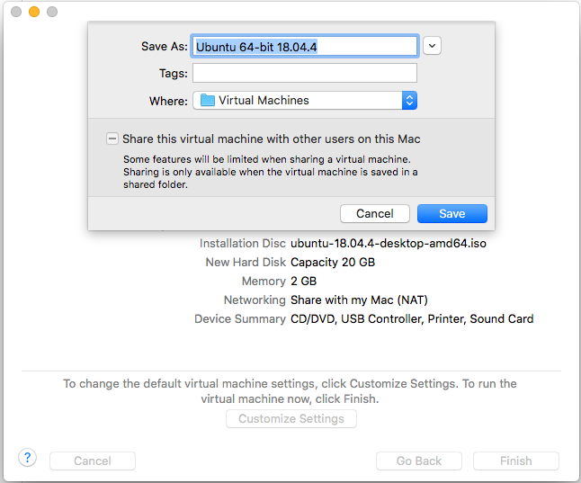Click the Memory label
The width and height of the screenshot is (581, 483).
pyautogui.click(x=264, y=282)
